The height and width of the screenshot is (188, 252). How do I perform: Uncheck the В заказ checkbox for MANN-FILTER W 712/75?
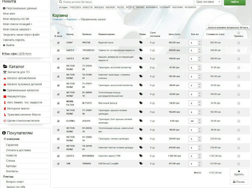click(58, 103)
